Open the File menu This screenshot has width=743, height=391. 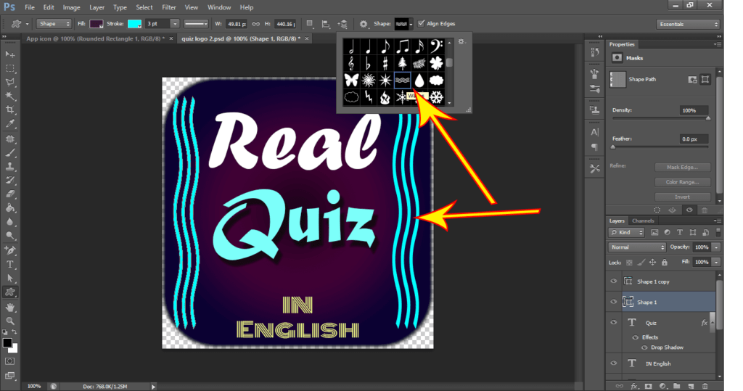click(29, 7)
